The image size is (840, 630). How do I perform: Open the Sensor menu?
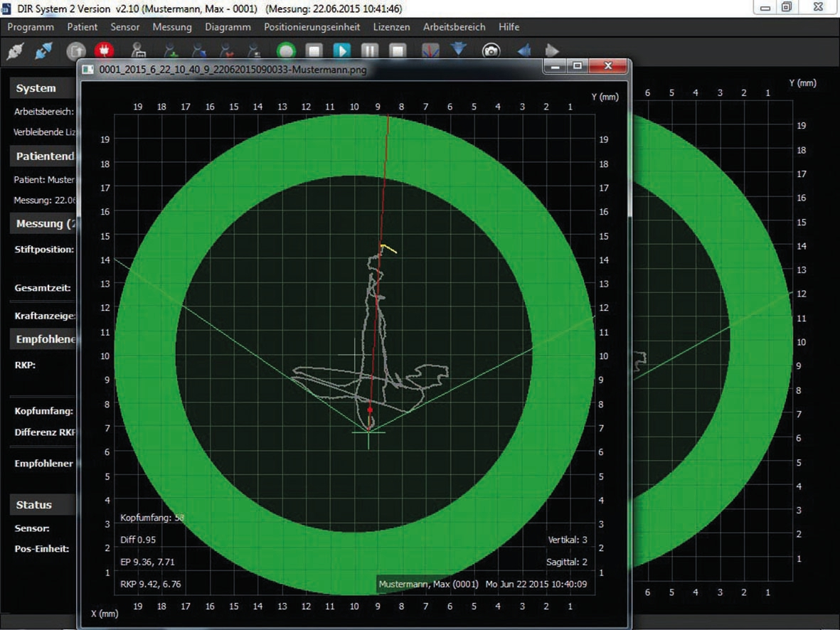124,27
